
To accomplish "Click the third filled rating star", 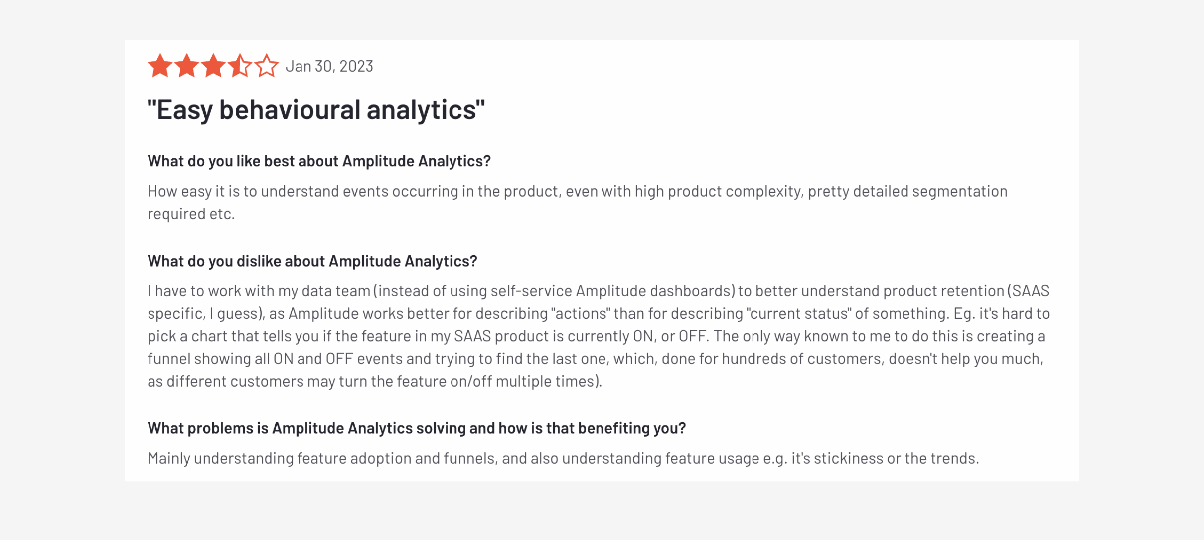I will [213, 66].
